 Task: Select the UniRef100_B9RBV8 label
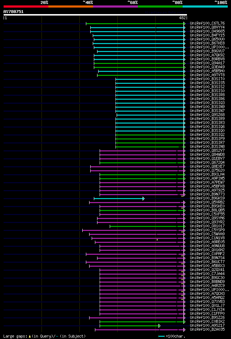(x=207, y=59)
